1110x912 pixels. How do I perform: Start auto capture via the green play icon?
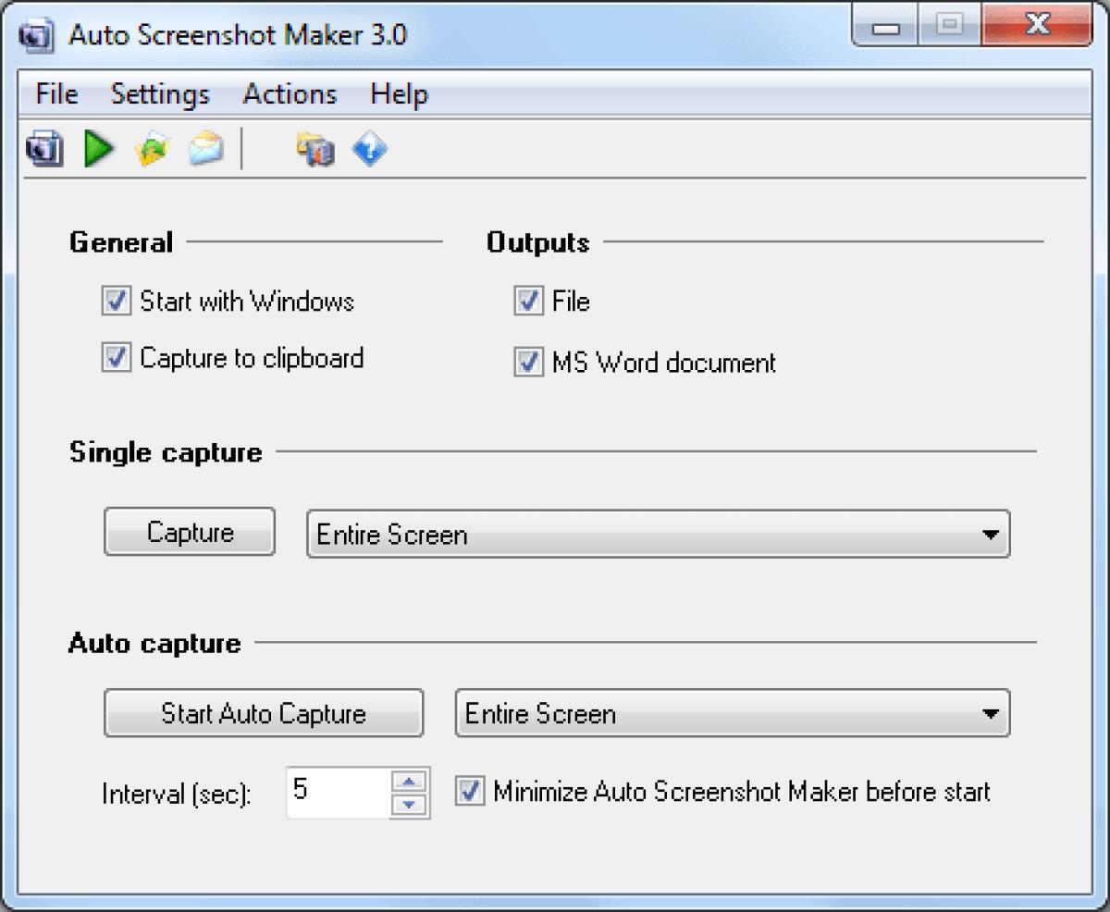tap(97, 148)
